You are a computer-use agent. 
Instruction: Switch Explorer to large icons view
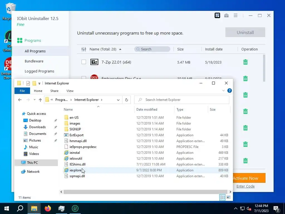click(x=229, y=197)
